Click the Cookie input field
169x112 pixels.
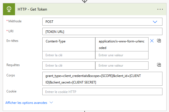click(102, 92)
